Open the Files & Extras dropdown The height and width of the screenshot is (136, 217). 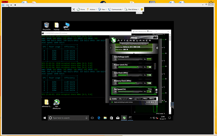[x=132, y=9]
